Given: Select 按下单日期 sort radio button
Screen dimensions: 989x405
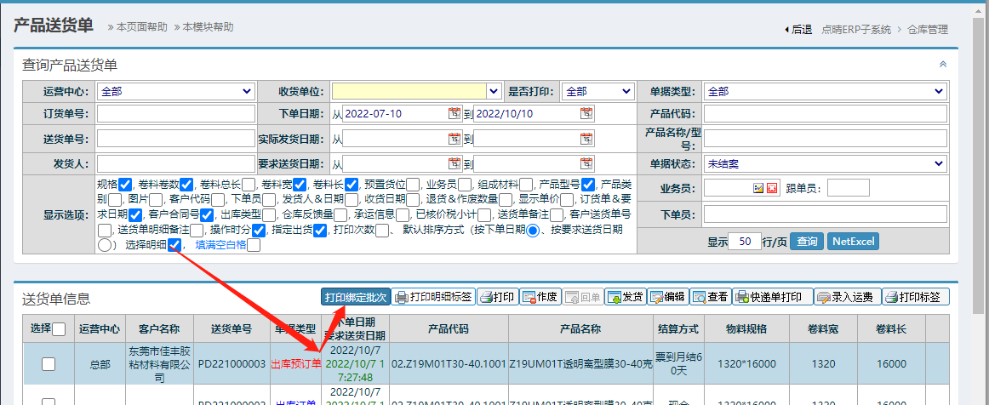Looking at the screenshot, I should [533, 231].
